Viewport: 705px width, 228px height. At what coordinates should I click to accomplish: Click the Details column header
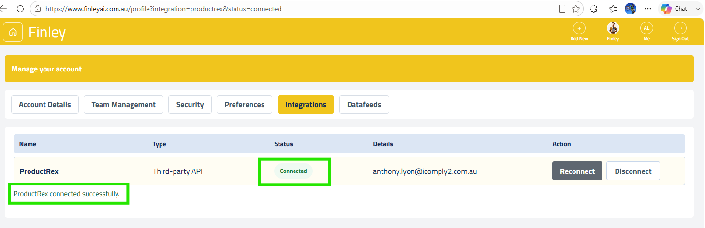coord(383,144)
